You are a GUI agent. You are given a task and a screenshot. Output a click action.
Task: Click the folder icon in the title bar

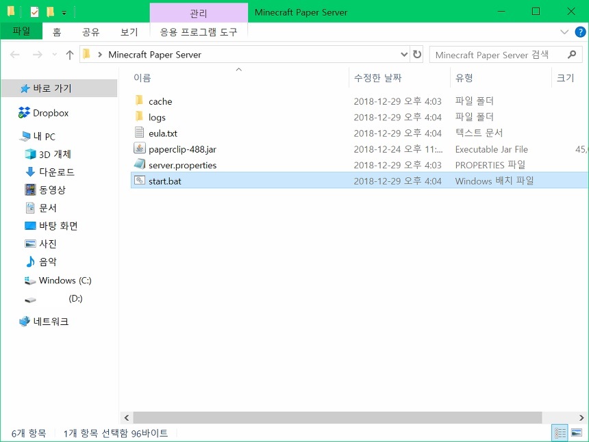point(11,12)
